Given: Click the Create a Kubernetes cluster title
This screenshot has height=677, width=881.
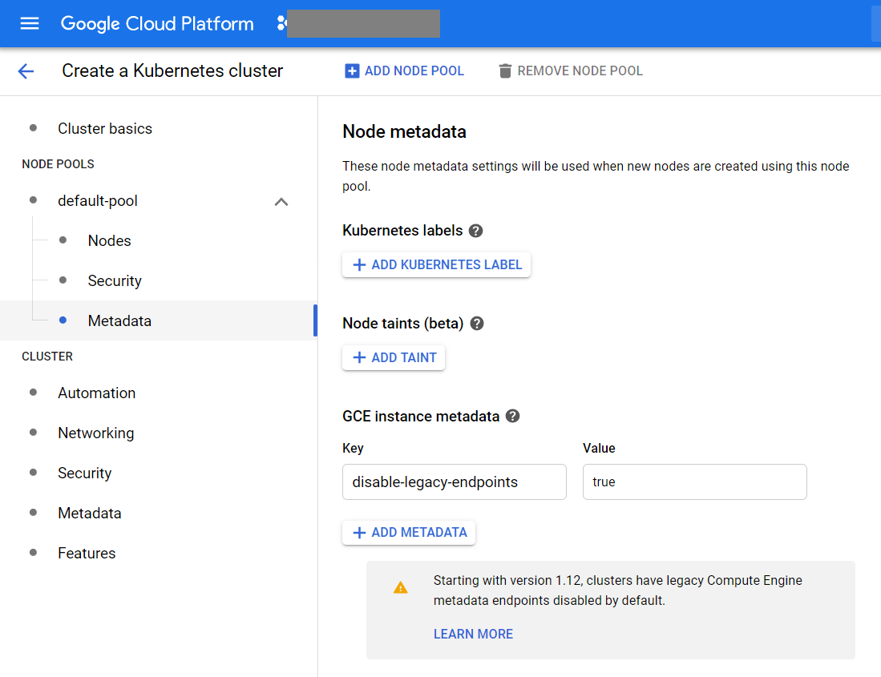Looking at the screenshot, I should pos(172,71).
